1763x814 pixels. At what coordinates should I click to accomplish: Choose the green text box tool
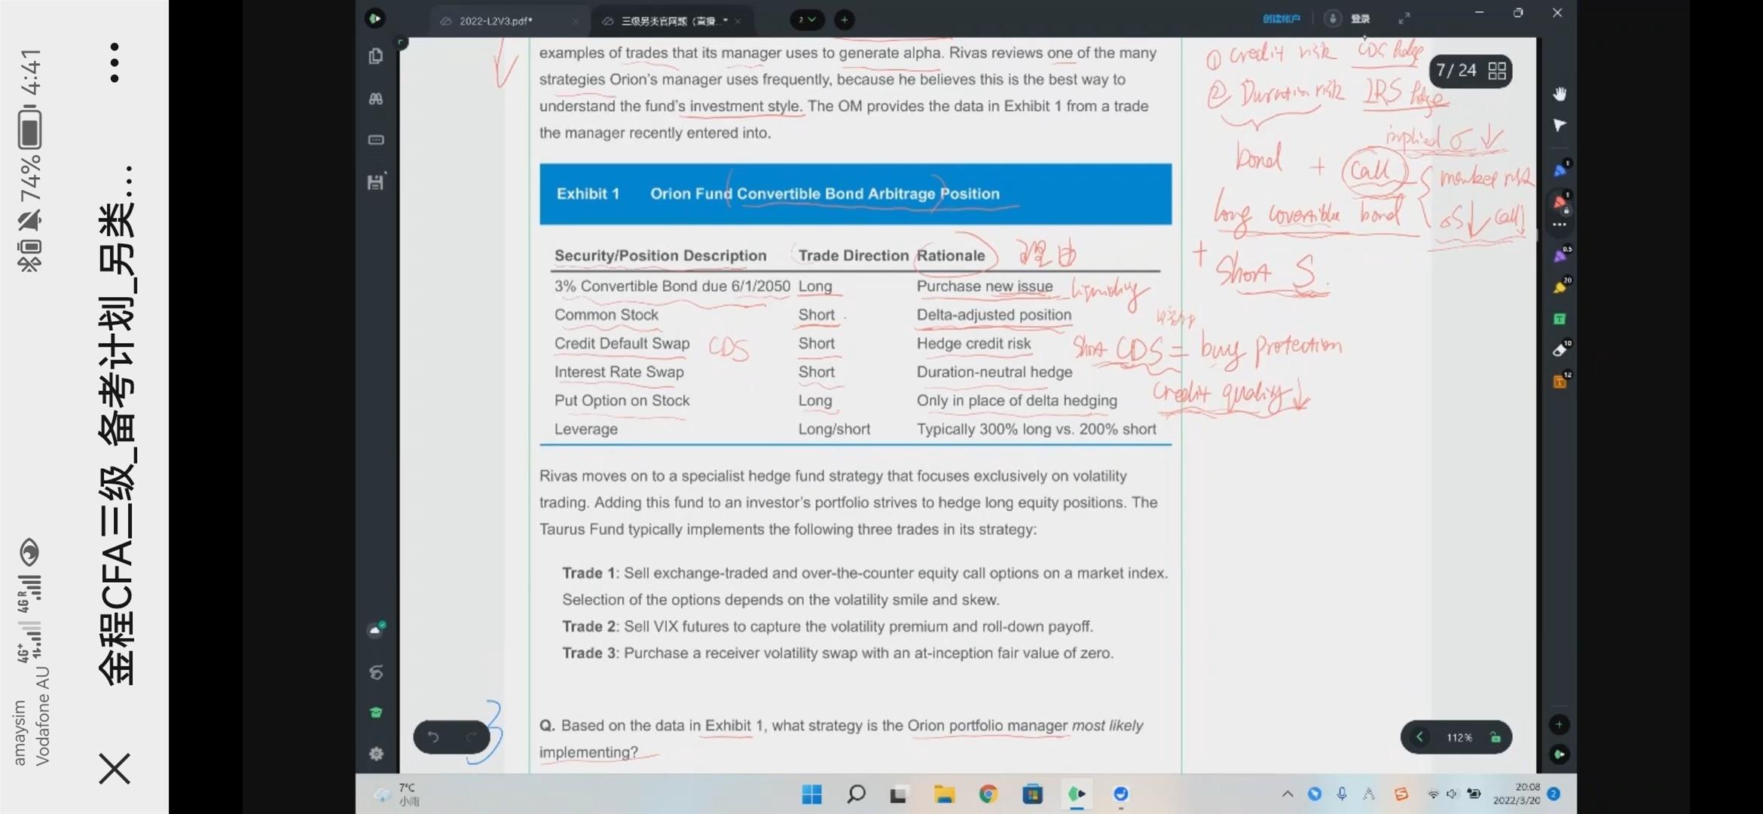pyautogui.click(x=1559, y=320)
